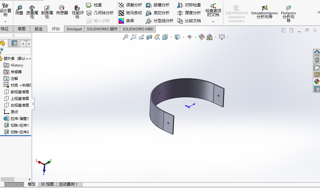Viewport: 320px width, 188px height.
Task: Select 材质 material tree item
Action: tap(17, 85)
